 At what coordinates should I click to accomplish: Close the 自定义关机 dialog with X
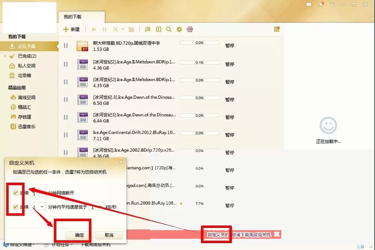point(121,162)
